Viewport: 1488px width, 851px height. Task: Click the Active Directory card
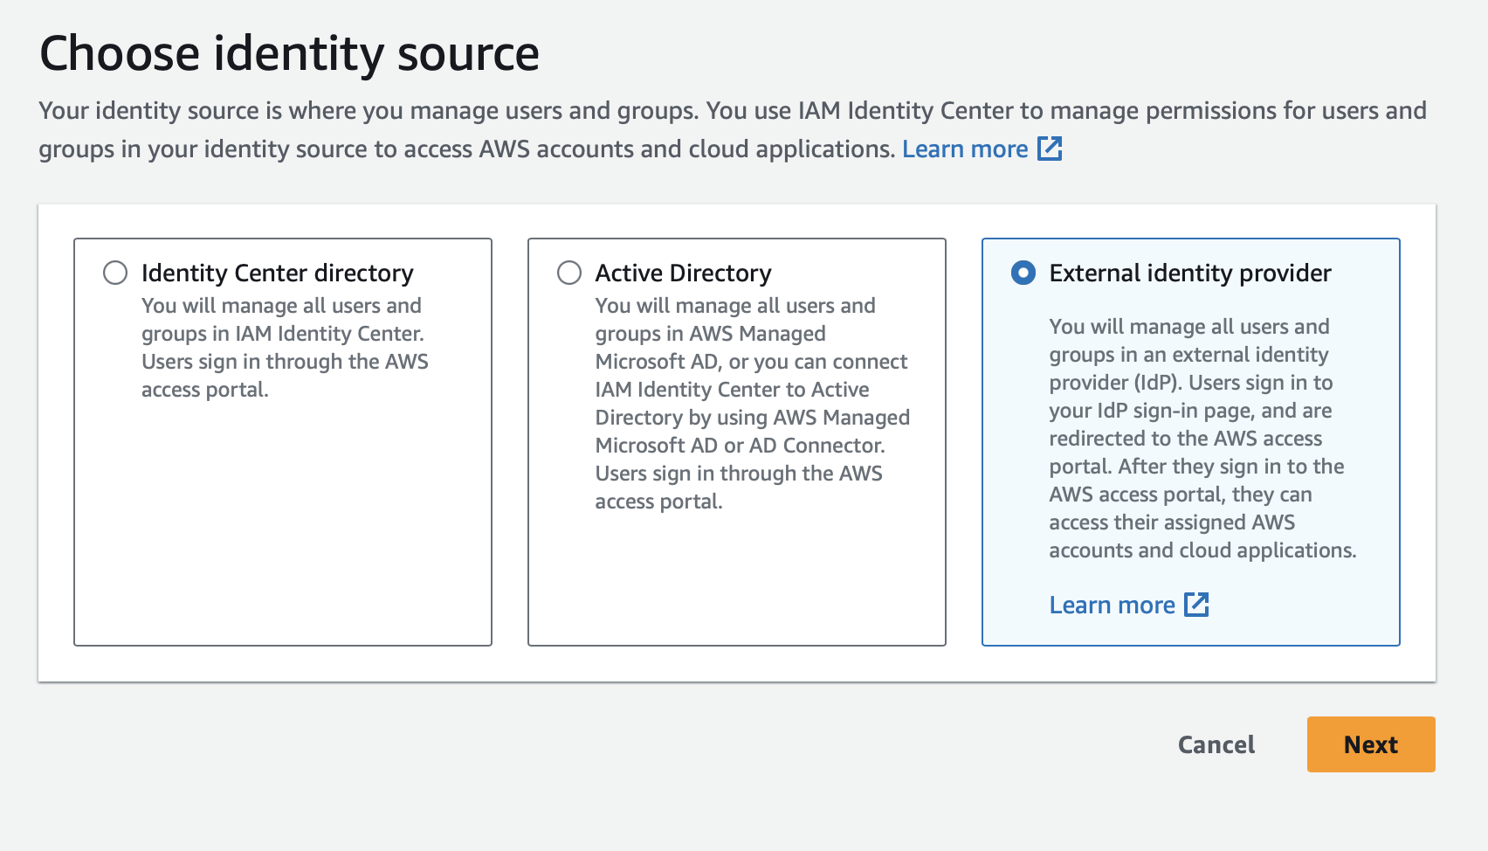[736, 441]
